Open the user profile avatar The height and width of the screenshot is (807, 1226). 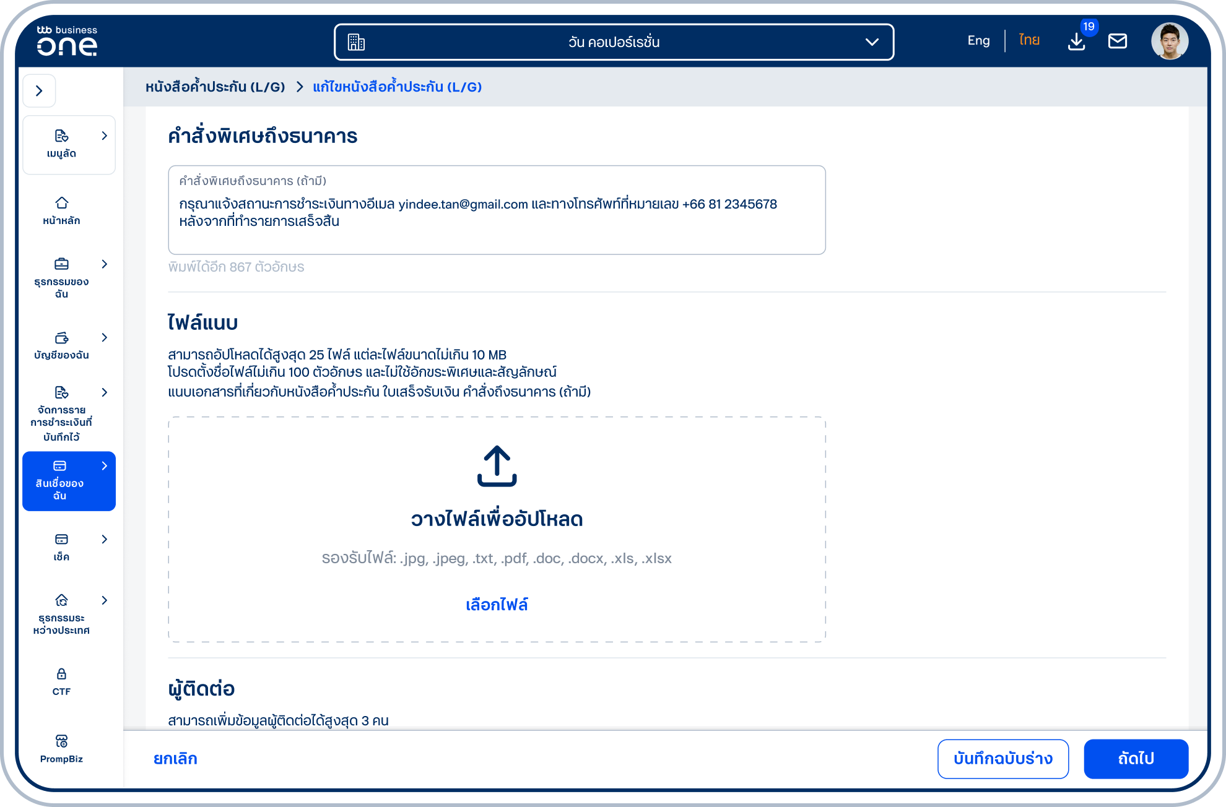(1170, 41)
